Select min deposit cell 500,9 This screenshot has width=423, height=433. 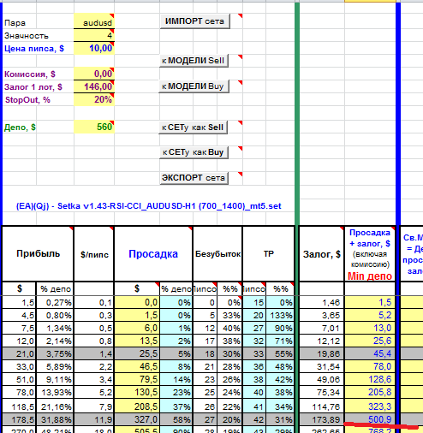(x=370, y=419)
